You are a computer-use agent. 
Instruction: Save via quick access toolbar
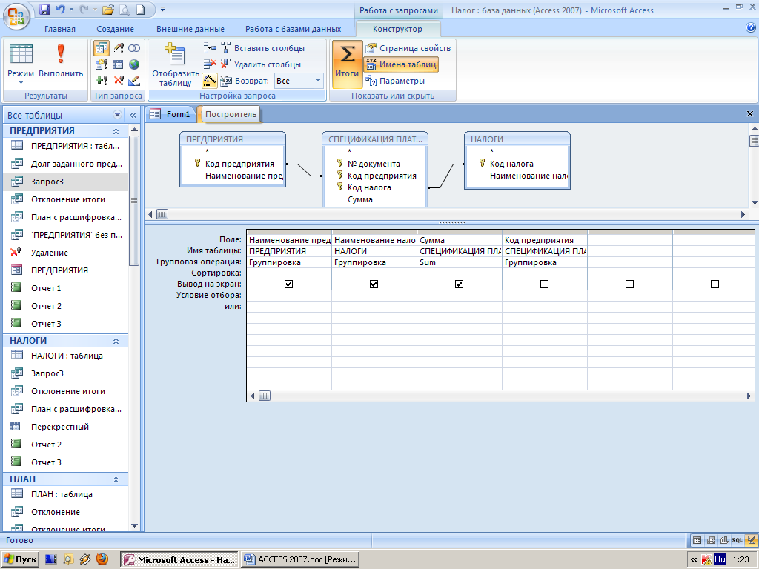coord(44,9)
